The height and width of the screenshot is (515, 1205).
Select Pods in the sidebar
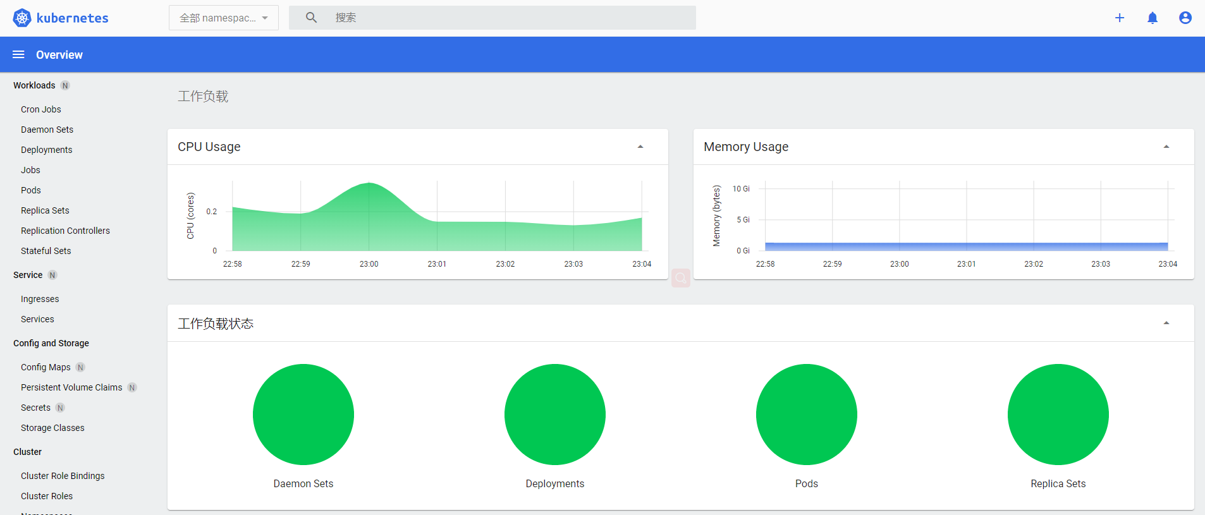point(31,190)
